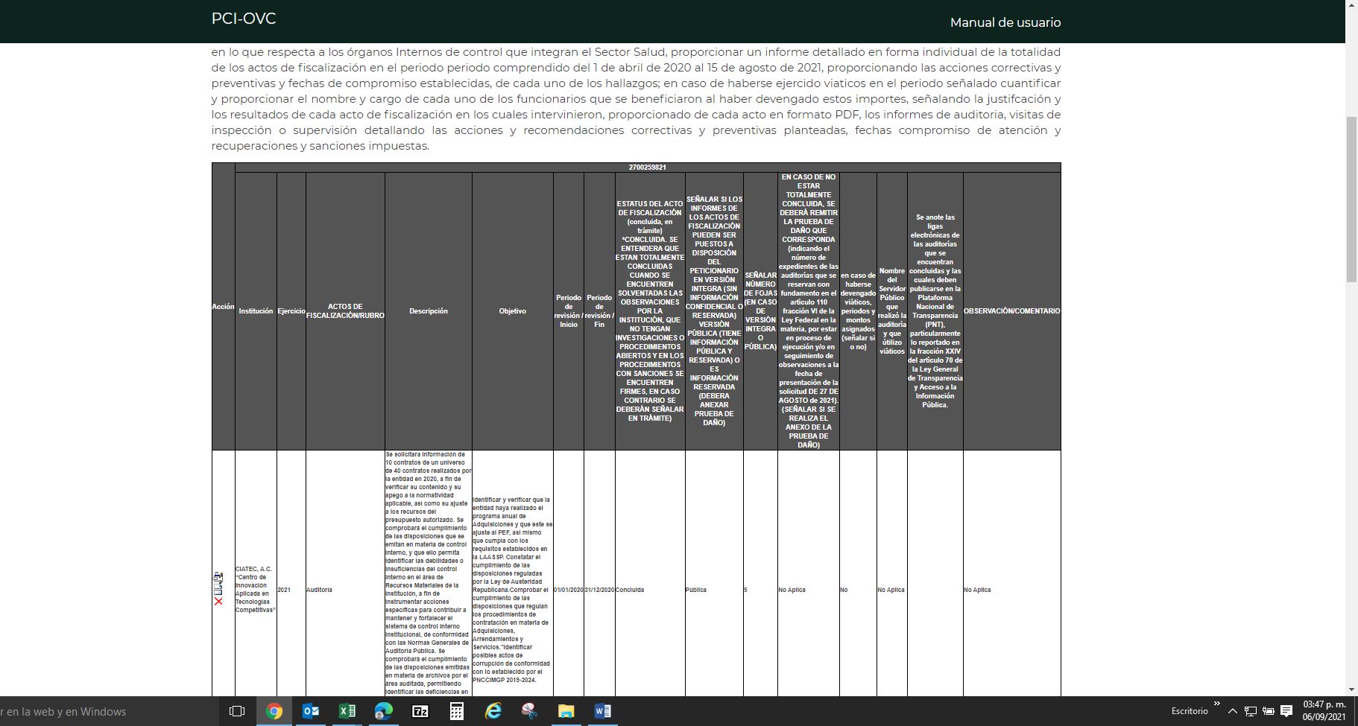Open Google Chrome from the taskbar
Screen dimensions: 1358x726
[x=274, y=711]
